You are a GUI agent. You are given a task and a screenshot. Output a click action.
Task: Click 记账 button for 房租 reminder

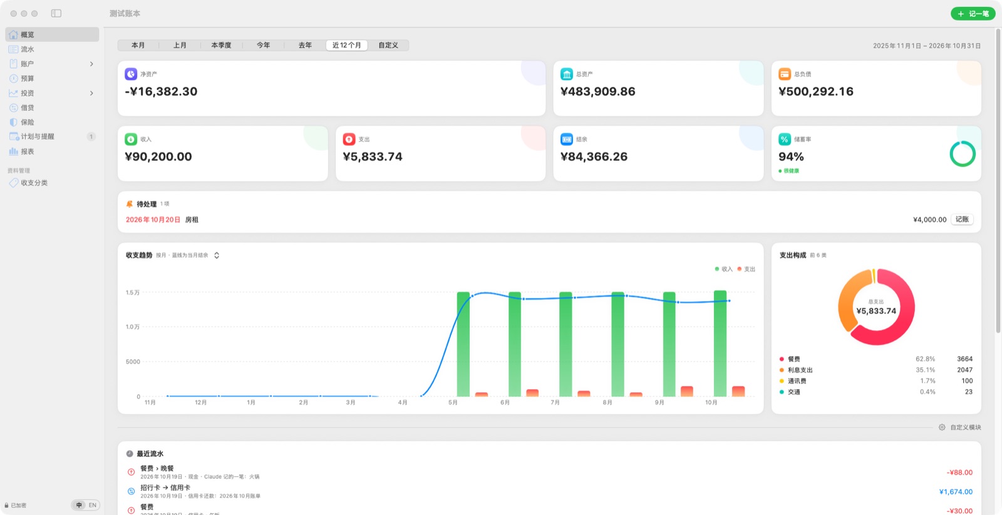[x=962, y=220]
